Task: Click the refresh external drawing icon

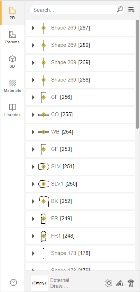Action: pyautogui.click(x=108, y=283)
